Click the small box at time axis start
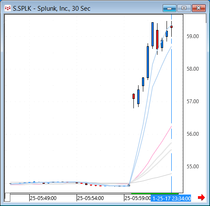 7,197
